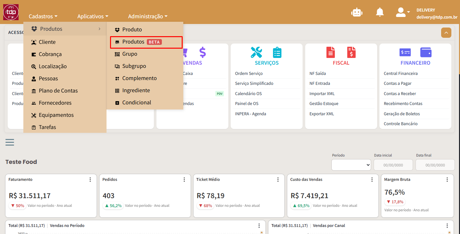Viewport: 460px width, 234px height.
Task: Open the robot assistant icon
Action: pos(357,12)
